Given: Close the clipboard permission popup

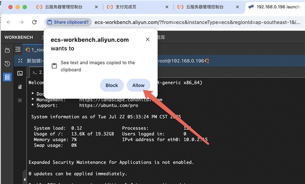Looking at the screenshot, I should tap(148, 39).
